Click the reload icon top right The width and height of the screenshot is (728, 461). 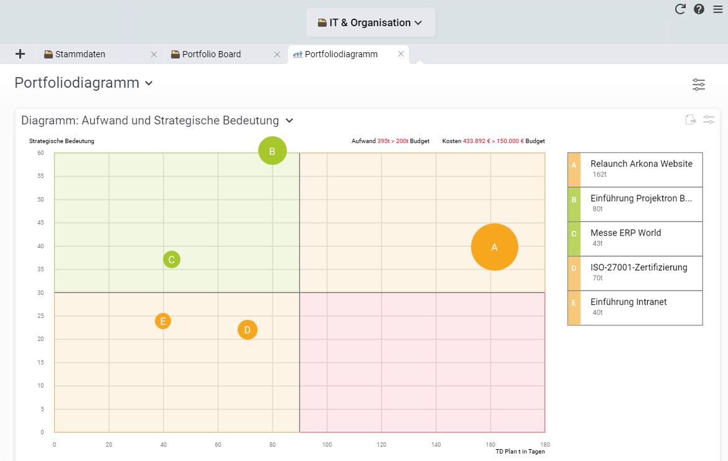[680, 9]
